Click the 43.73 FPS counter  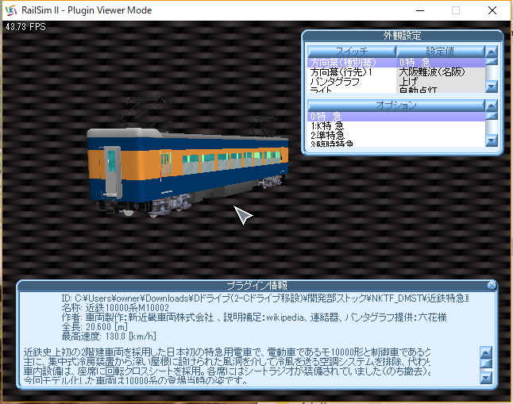(x=25, y=27)
